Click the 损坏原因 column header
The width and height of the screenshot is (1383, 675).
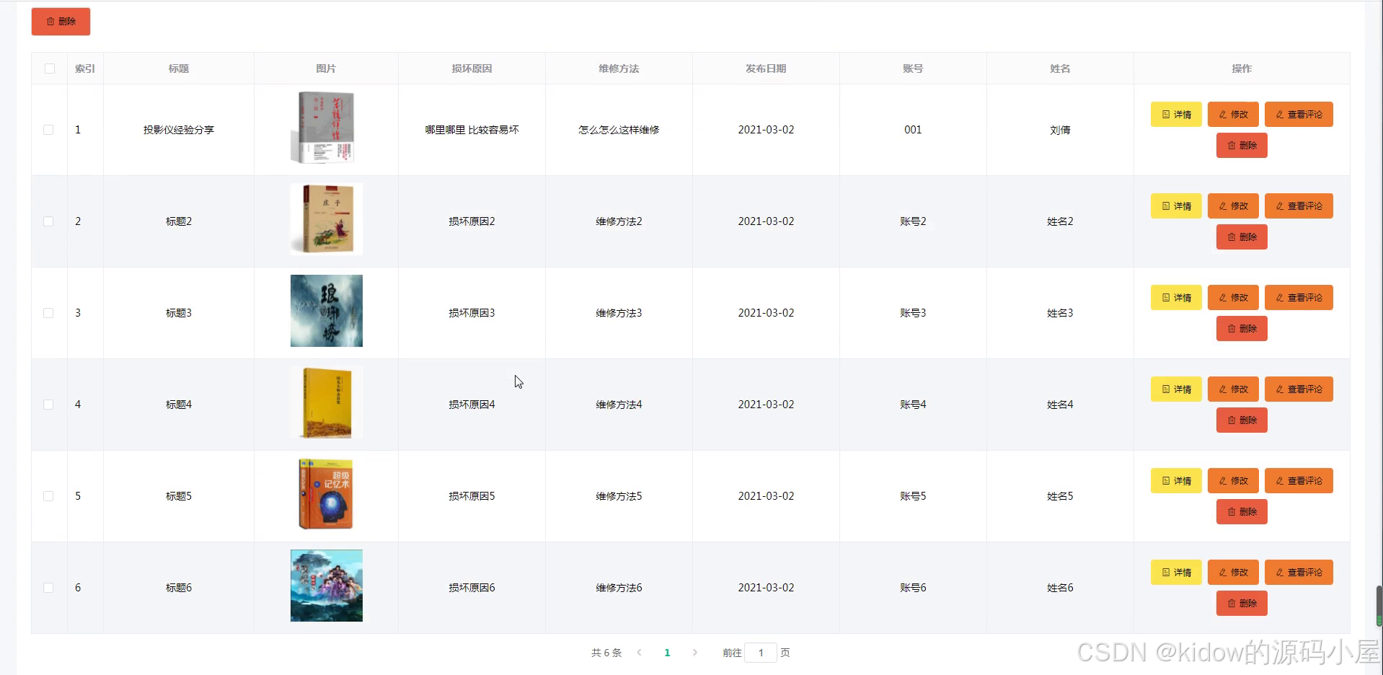pos(472,69)
